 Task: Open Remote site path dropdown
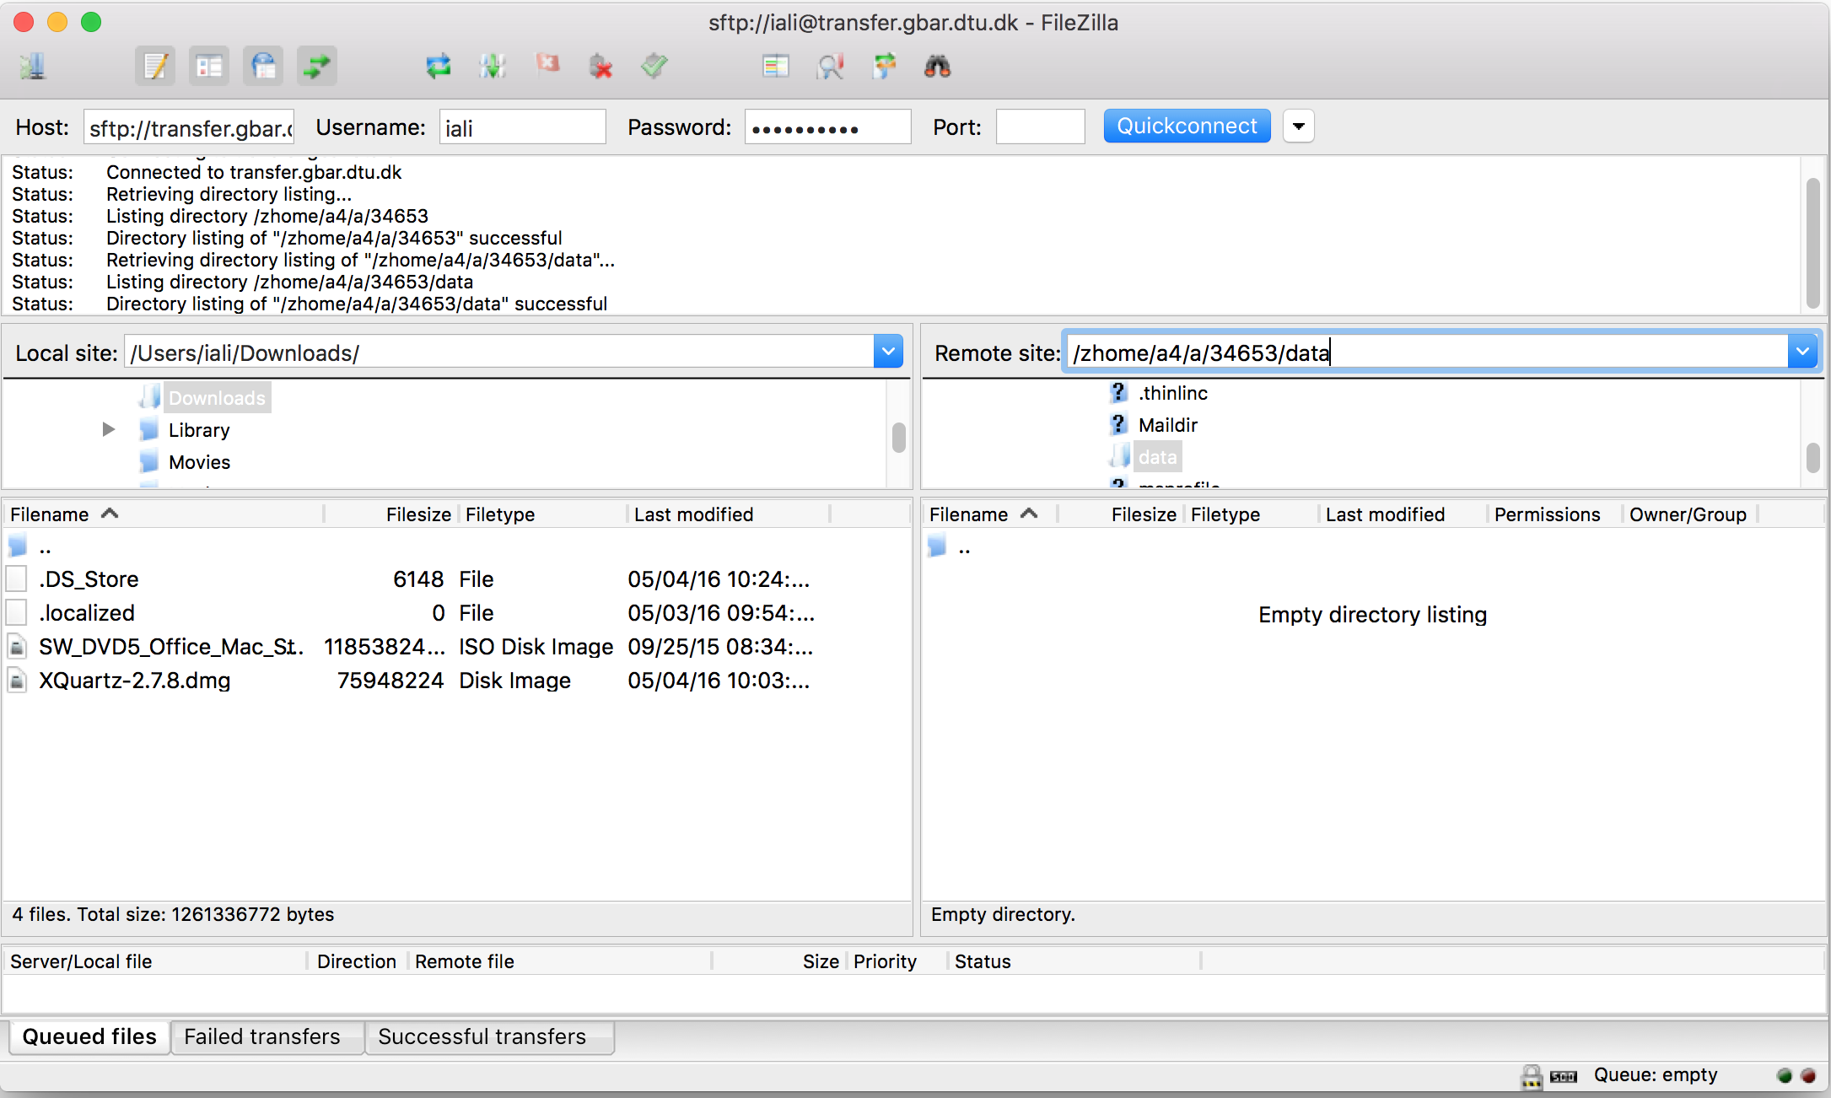[1802, 352]
